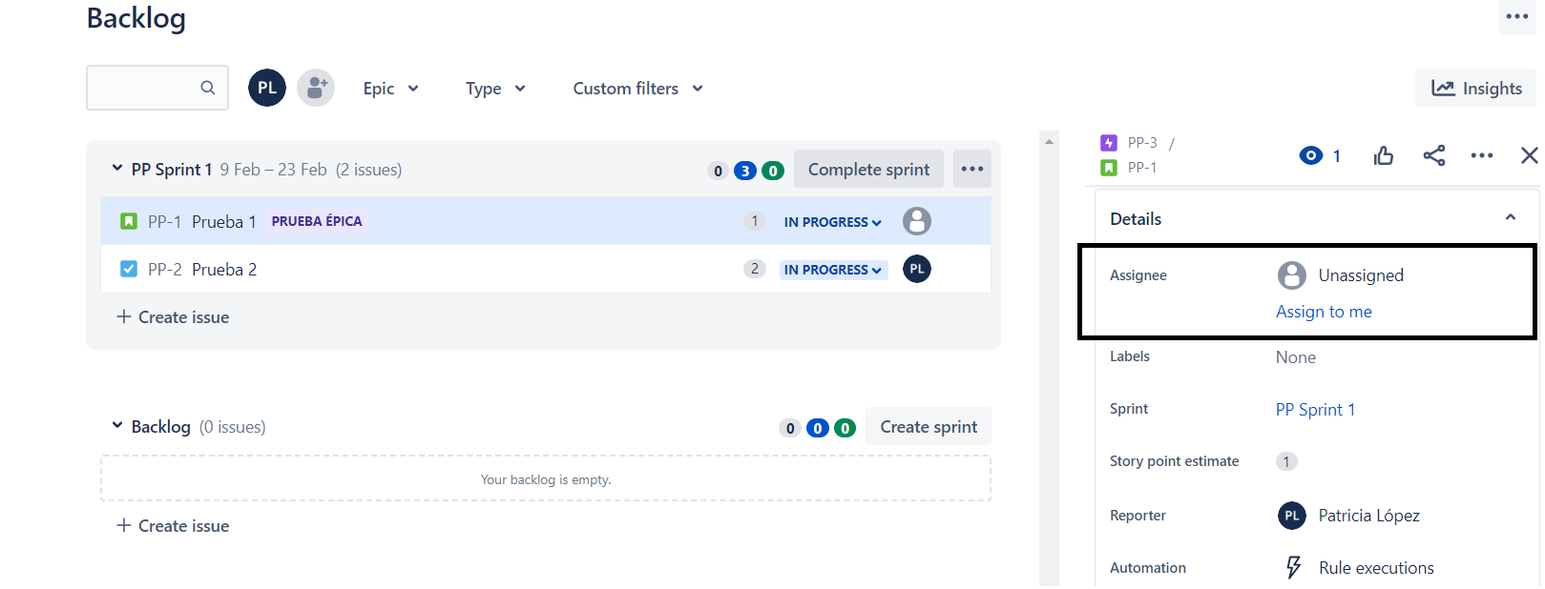Click the search magnifier icon

[x=207, y=88]
